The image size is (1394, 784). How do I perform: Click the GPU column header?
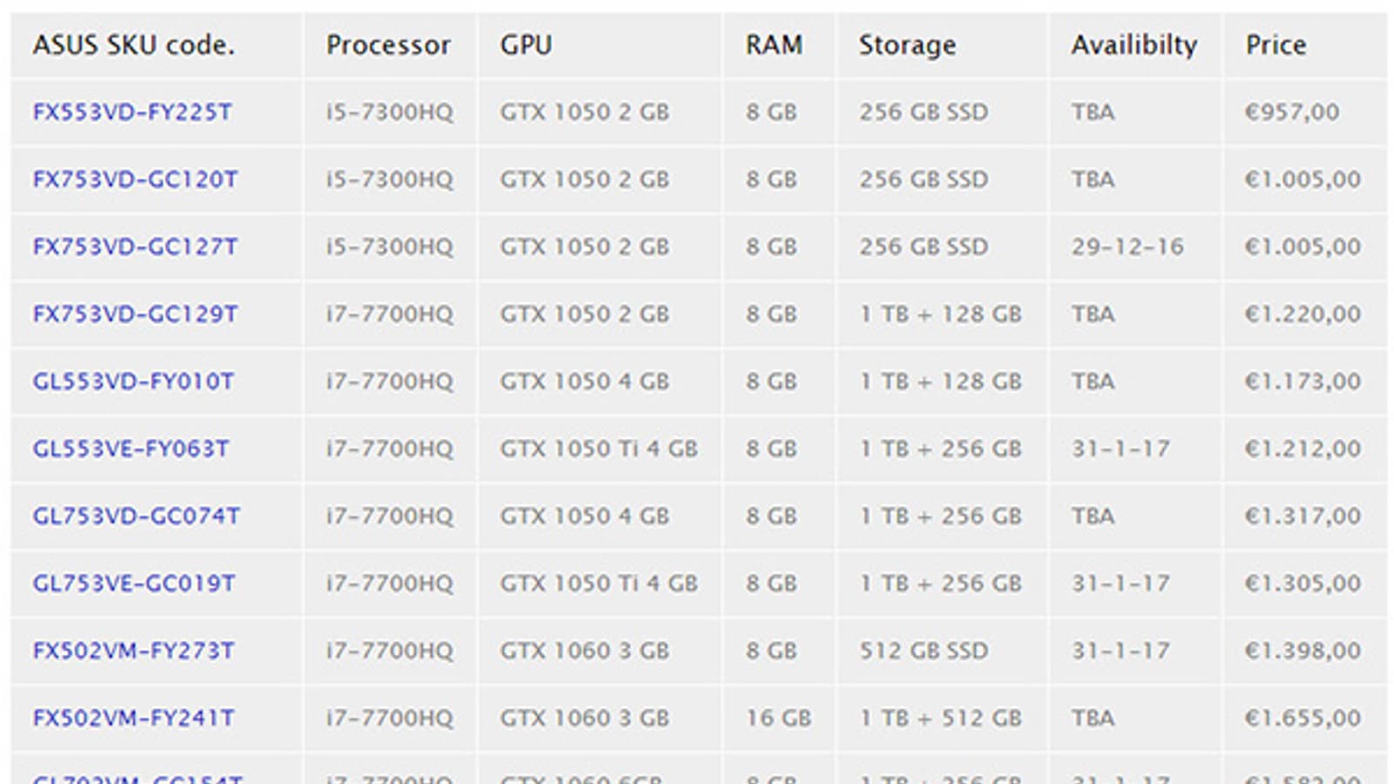click(525, 44)
